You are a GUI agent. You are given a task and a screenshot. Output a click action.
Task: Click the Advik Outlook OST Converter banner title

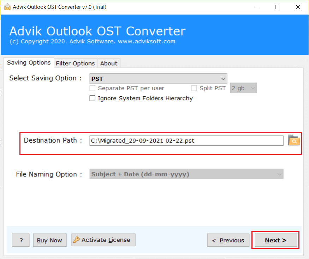click(97, 31)
